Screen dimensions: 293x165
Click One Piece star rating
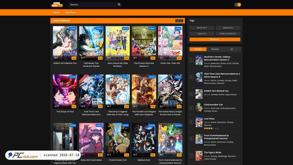click(x=209, y=128)
